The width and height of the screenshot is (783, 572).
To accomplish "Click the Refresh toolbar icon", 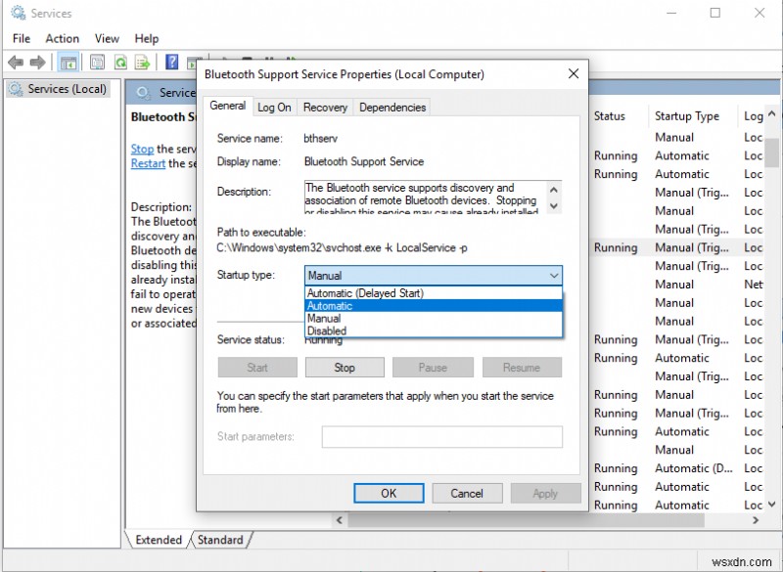I will [x=119, y=62].
